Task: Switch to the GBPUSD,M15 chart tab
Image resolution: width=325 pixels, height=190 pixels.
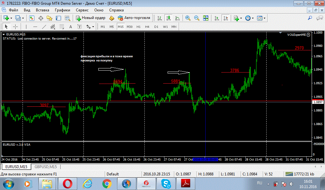Action: coord(46,167)
